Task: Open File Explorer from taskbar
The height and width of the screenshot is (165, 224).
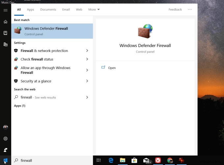Action: pos(123,160)
